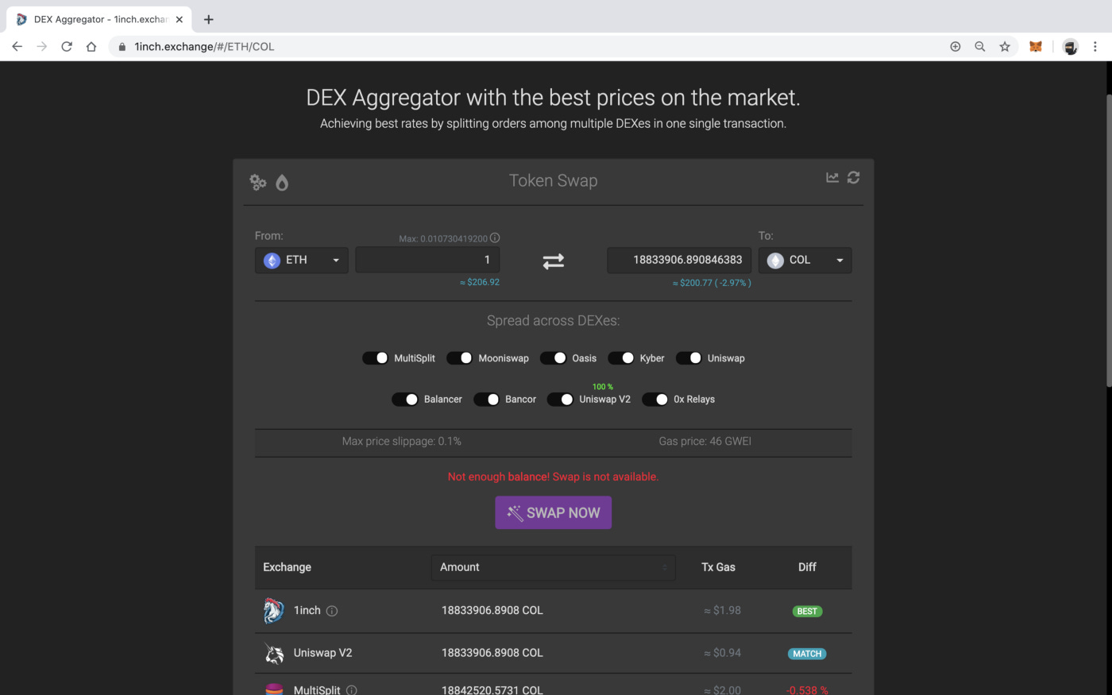Open the price chart icon
The image size is (1112, 695).
pyautogui.click(x=832, y=177)
